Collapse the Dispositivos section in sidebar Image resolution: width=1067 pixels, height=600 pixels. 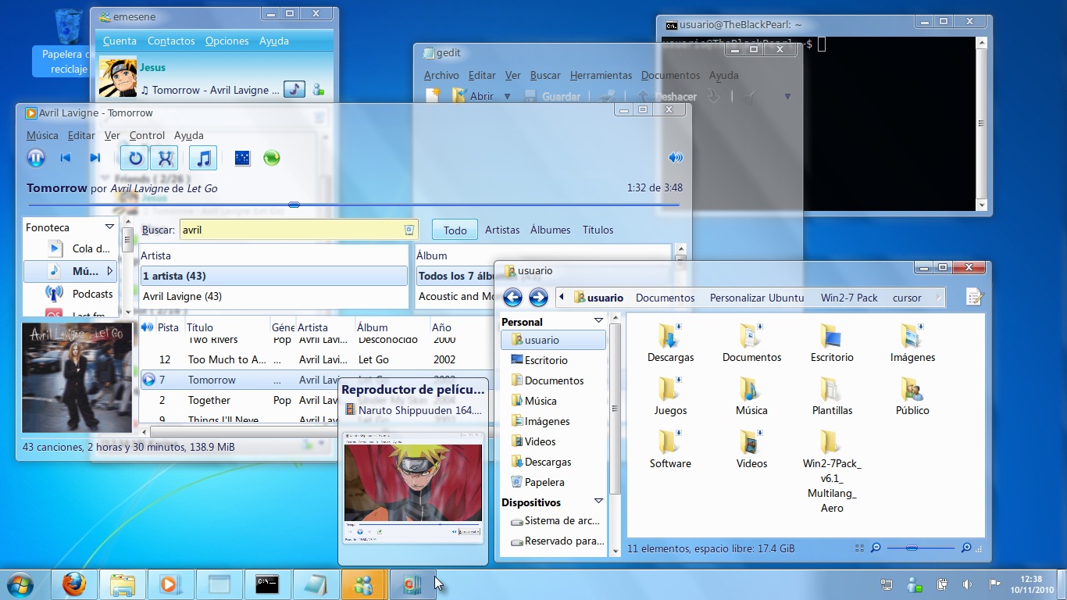(x=598, y=502)
